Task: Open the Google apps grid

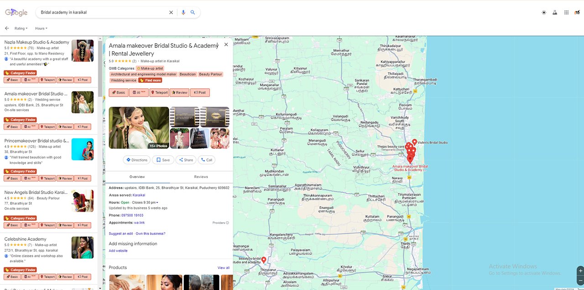Action: 566,13
